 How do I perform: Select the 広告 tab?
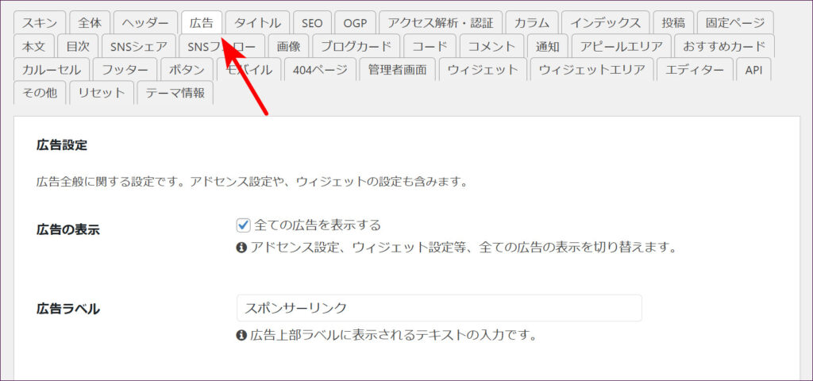(x=202, y=23)
